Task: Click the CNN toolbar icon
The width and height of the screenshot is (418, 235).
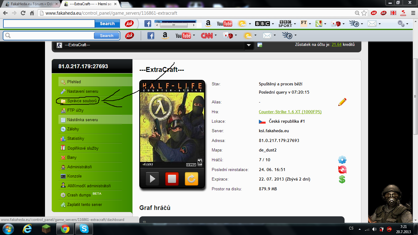Action: pyautogui.click(x=207, y=36)
